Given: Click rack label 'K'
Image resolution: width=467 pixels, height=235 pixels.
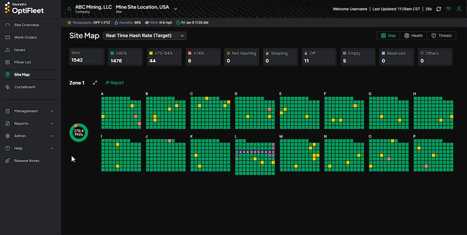Looking at the screenshot, I should (191, 136).
